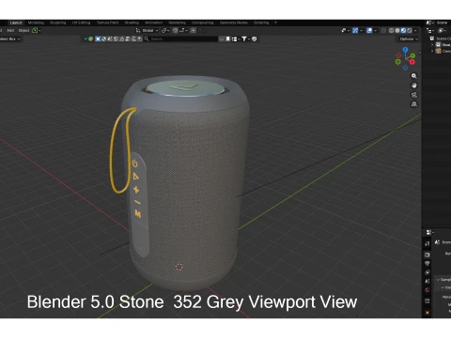451x338 pixels.
Task: Open the Geometry Nodes workspace tab
Action: (234, 23)
